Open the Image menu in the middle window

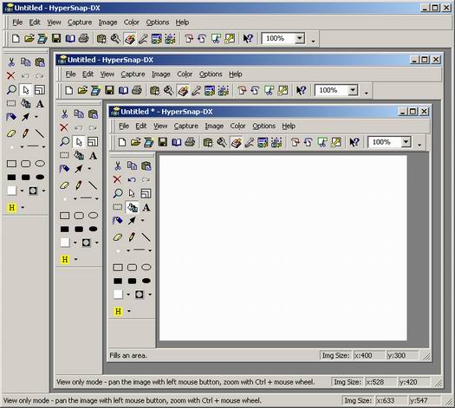[x=161, y=74]
